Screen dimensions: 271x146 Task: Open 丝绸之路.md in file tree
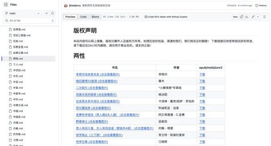[20, 53]
